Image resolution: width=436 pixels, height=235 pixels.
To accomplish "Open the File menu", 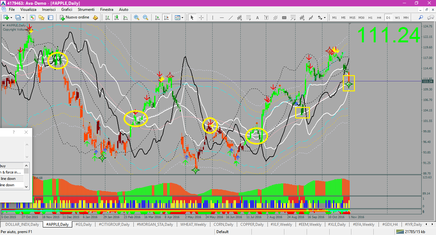I will pos(12,10).
